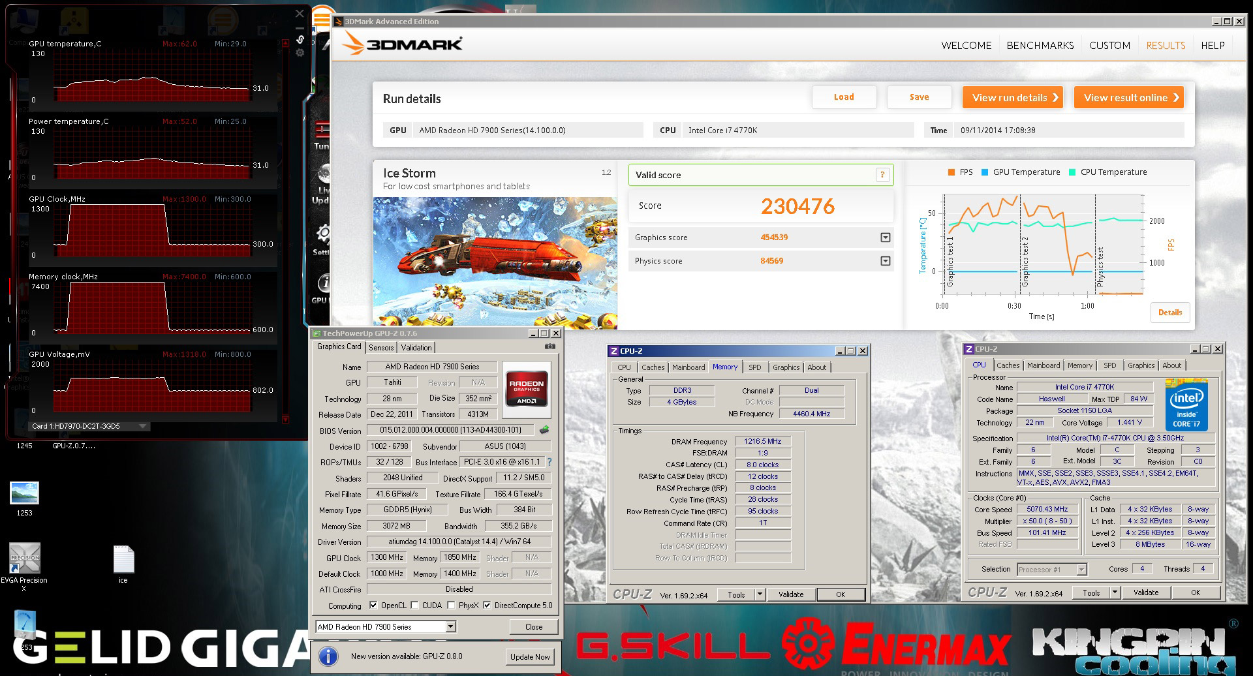Click the GPU-Z BIOS Version field

[x=450, y=430]
